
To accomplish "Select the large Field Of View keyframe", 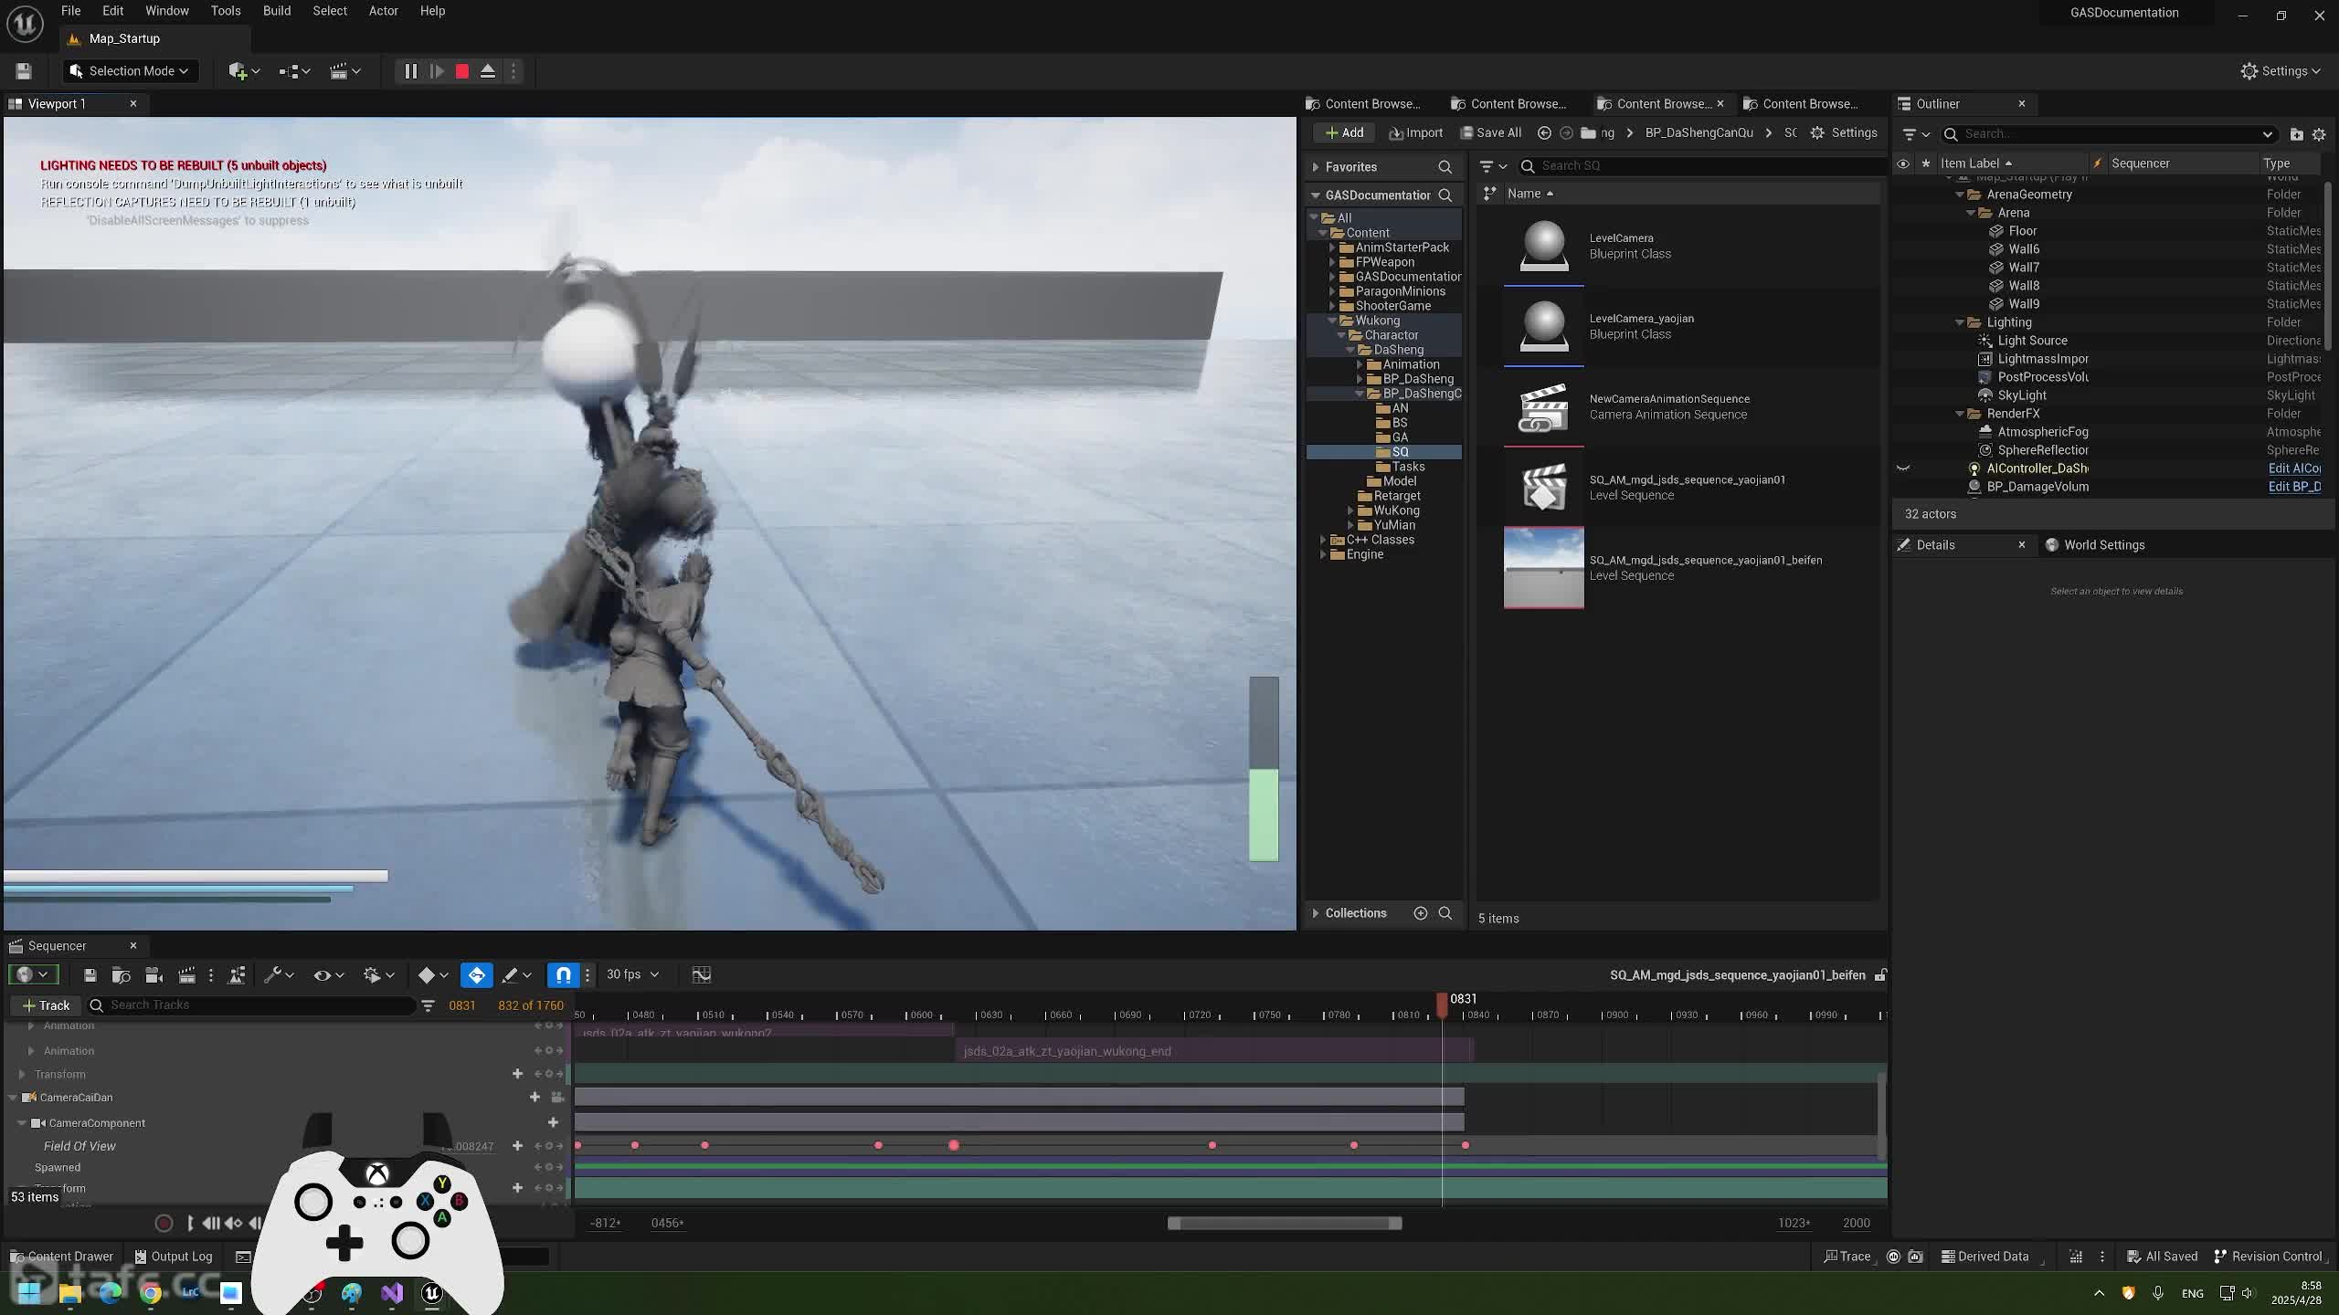I will (954, 1145).
